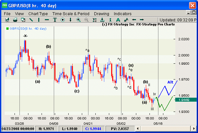Click the download data icon
Viewport: 198px width, 133px height.
click(102, 20)
